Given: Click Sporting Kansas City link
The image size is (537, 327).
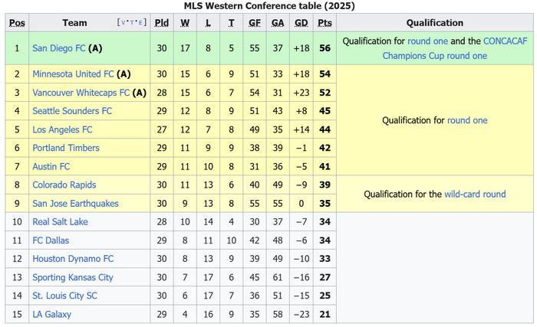Looking at the screenshot, I should [72, 277].
